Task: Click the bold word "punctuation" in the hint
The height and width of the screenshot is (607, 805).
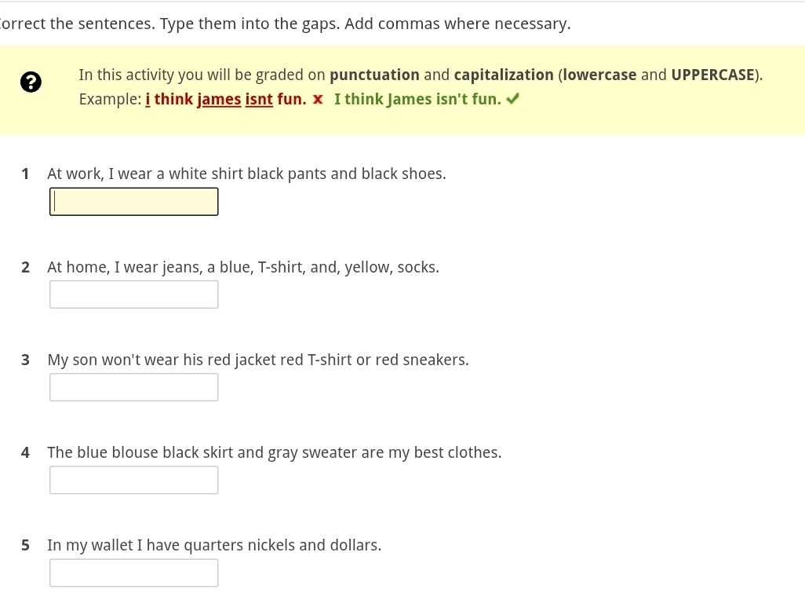Action: [374, 75]
